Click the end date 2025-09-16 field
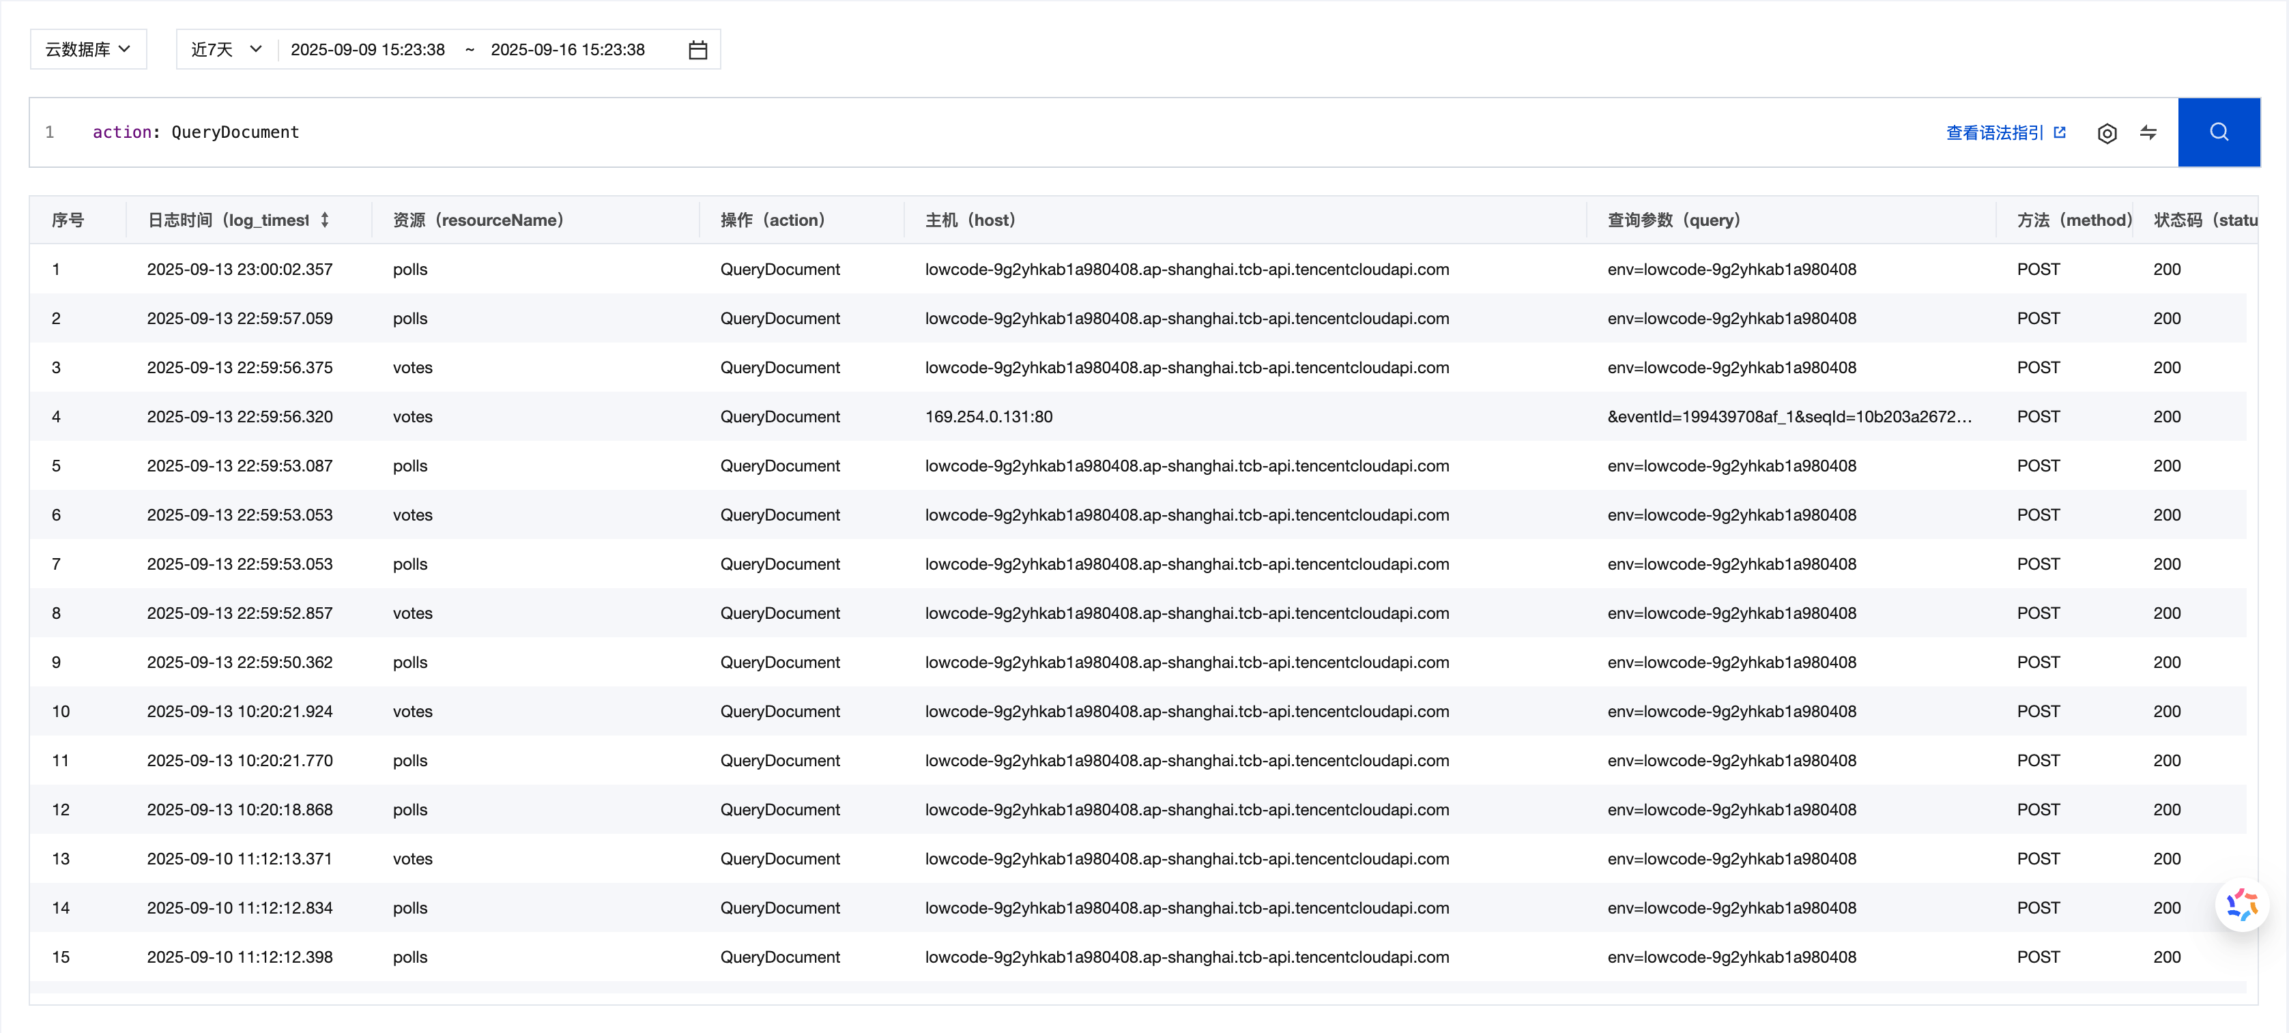The width and height of the screenshot is (2289, 1033). 567,50
